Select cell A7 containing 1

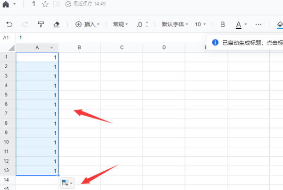pos(37,114)
